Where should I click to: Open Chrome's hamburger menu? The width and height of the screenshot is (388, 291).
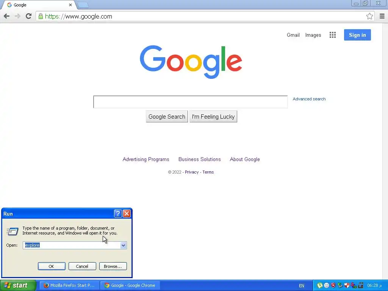tap(382, 16)
